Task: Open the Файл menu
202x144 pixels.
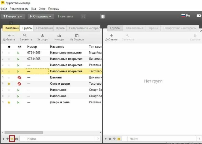Action: (x=4, y=9)
